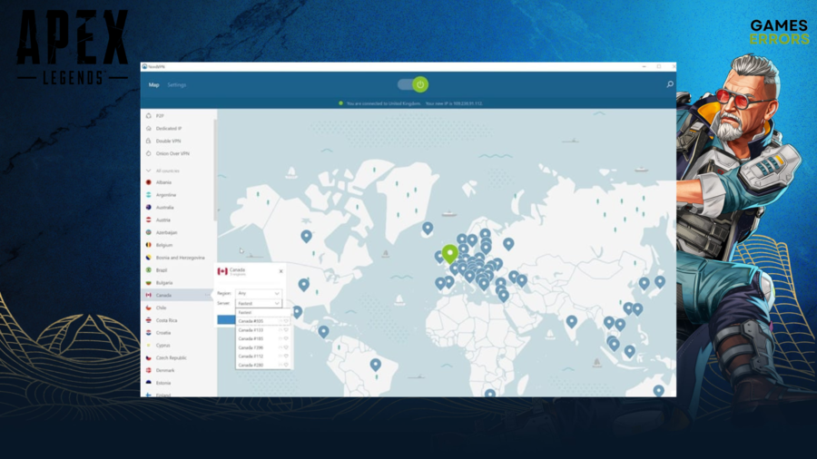Toggle the VPN power switch off
This screenshot has height=459, width=817.
[x=412, y=84]
